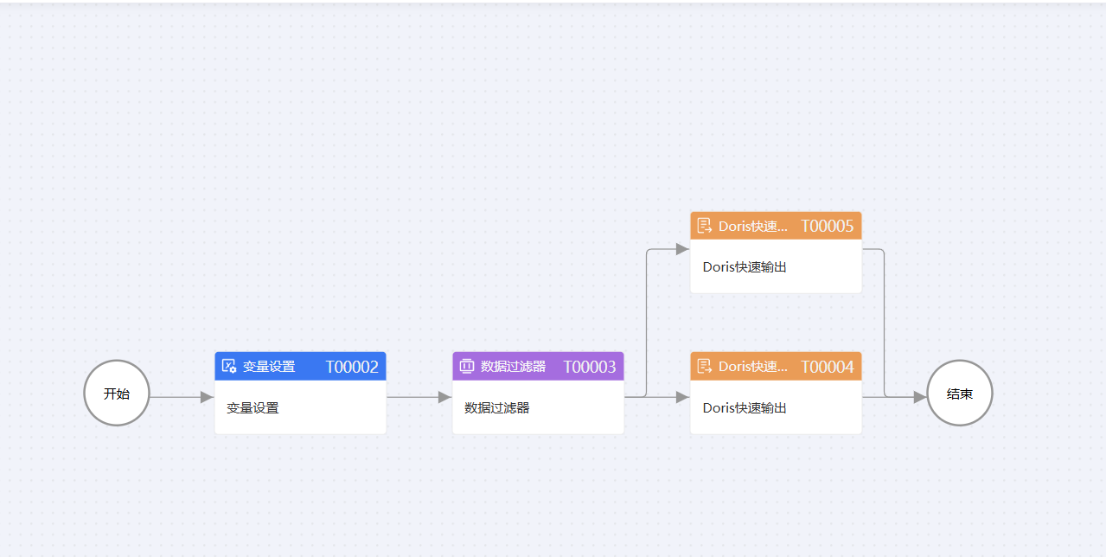Click the Doris output icon on node T00004
The height and width of the screenshot is (557, 1106).
coord(705,366)
